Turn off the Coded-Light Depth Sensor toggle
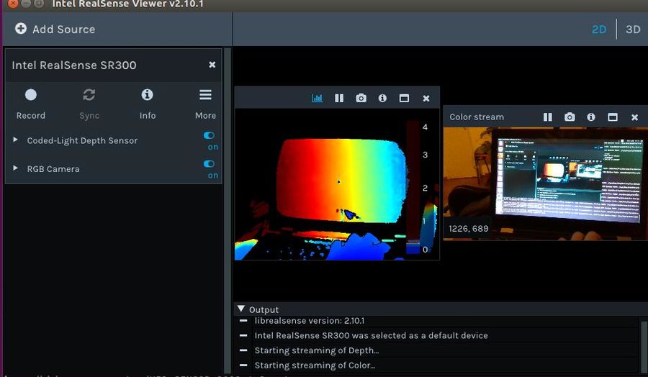648x377 pixels. (x=210, y=135)
